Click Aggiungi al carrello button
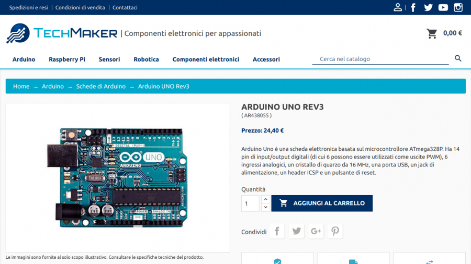 tap(322, 203)
